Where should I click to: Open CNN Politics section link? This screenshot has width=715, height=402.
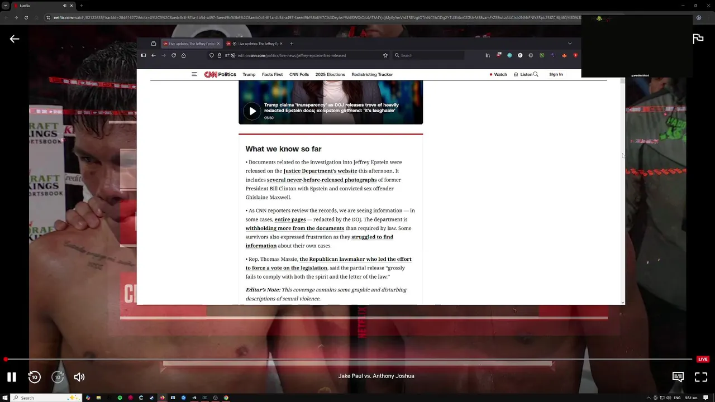227,74
